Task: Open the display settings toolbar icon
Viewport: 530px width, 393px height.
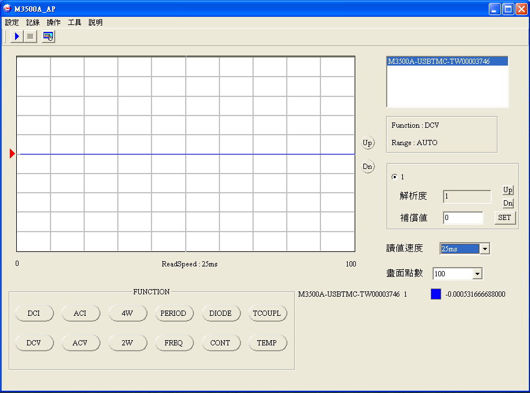Action: (x=48, y=36)
